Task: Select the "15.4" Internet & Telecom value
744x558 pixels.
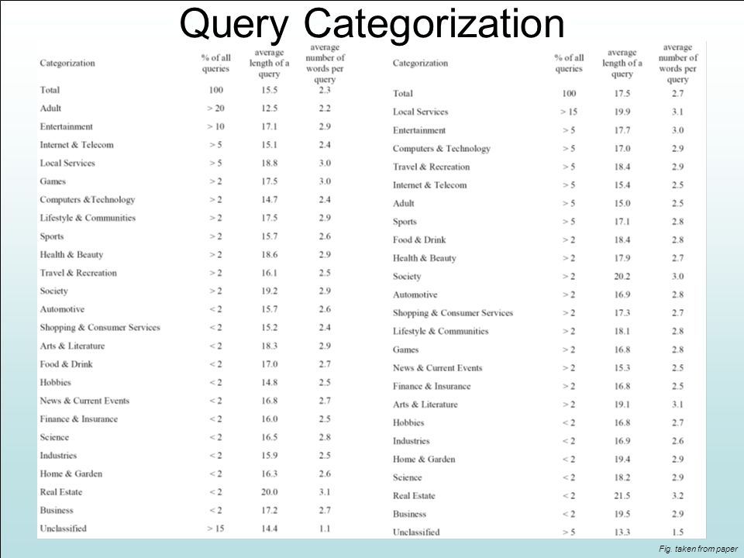Action: (622, 185)
